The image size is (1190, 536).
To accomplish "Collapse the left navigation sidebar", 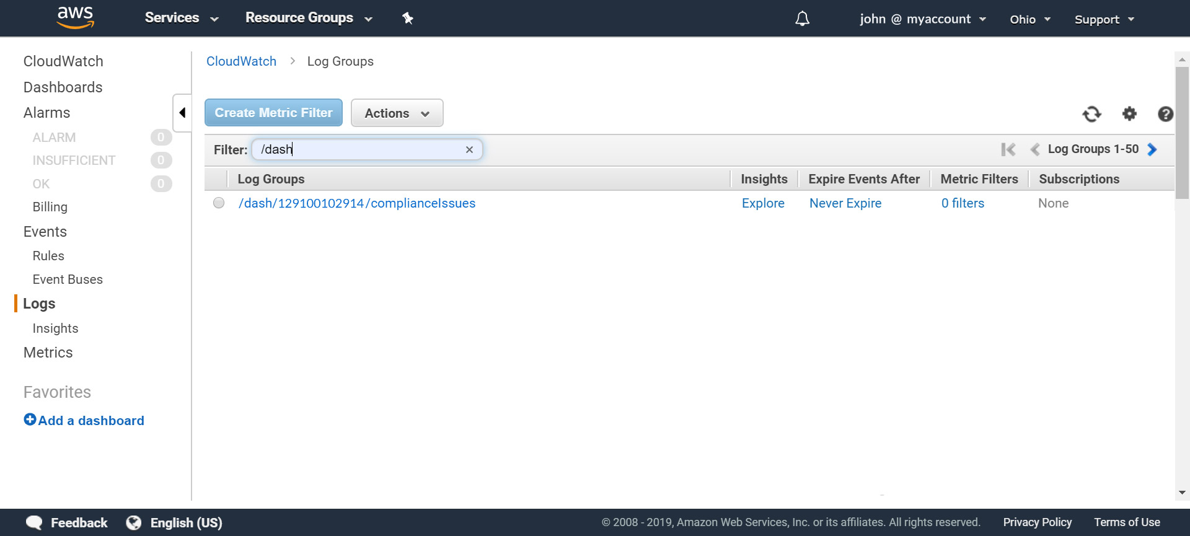I will click(x=182, y=113).
